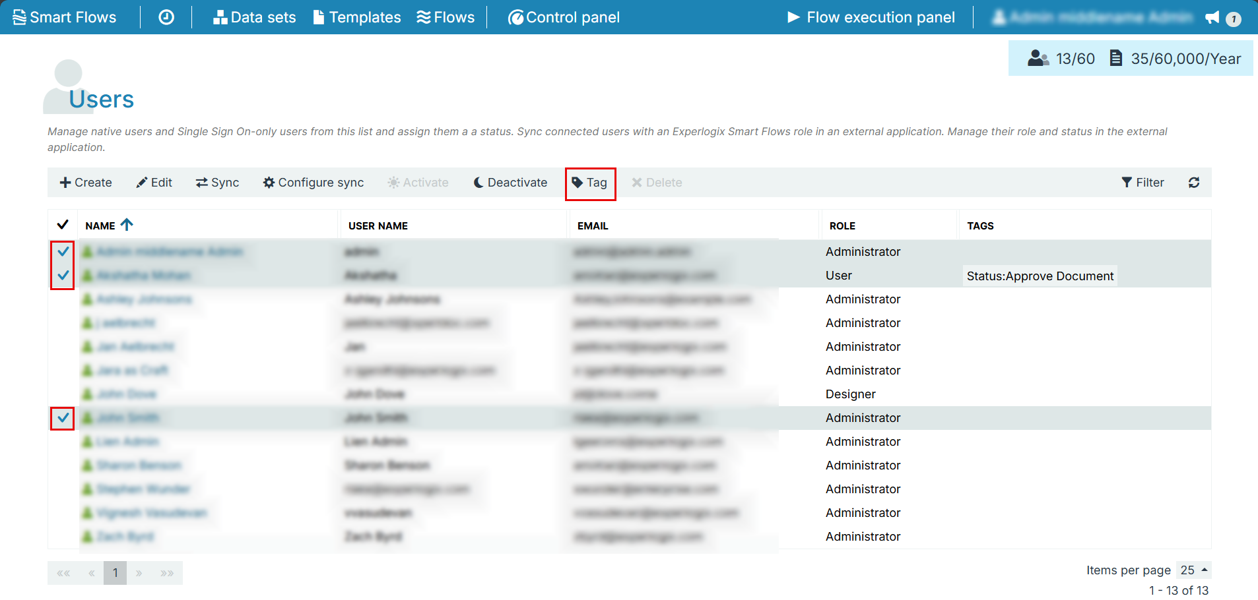Image resolution: width=1258 pixels, height=600 pixels.
Task: Open the announcements megaphone icon
Action: (x=1212, y=18)
